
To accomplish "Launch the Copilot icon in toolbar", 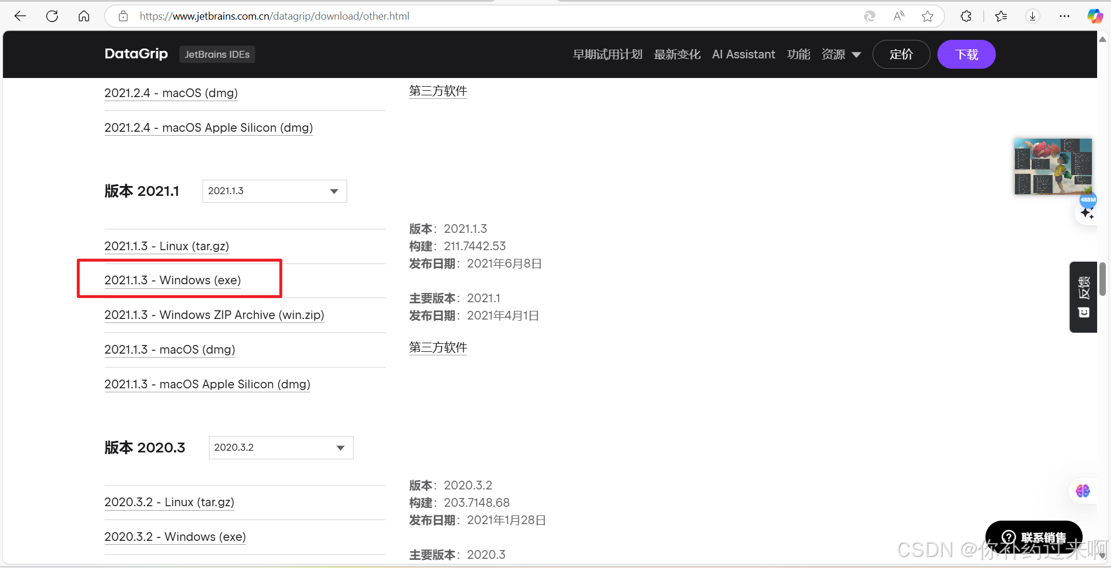I will 1095,16.
